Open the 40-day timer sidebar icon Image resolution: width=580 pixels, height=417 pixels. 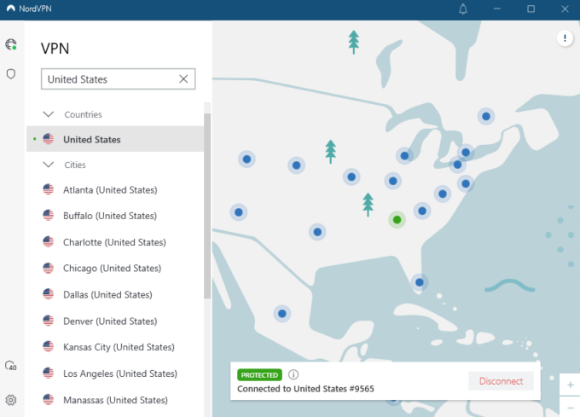(x=11, y=366)
